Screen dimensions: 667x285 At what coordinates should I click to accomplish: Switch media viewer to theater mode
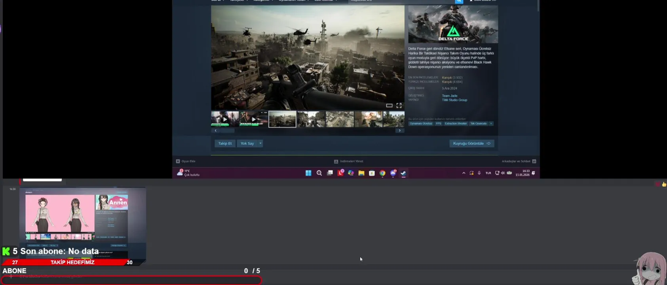pos(389,105)
